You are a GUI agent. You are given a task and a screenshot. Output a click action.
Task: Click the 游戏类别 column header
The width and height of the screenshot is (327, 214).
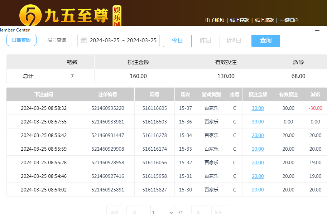click(x=211, y=94)
